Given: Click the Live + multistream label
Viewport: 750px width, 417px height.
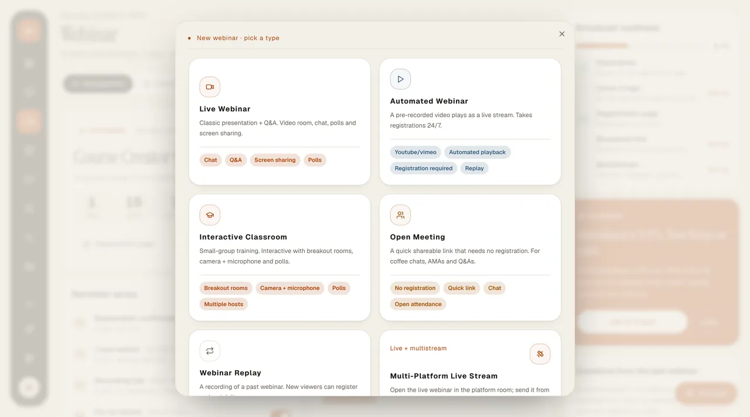Looking at the screenshot, I should pyautogui.click(x=418, y=348).
